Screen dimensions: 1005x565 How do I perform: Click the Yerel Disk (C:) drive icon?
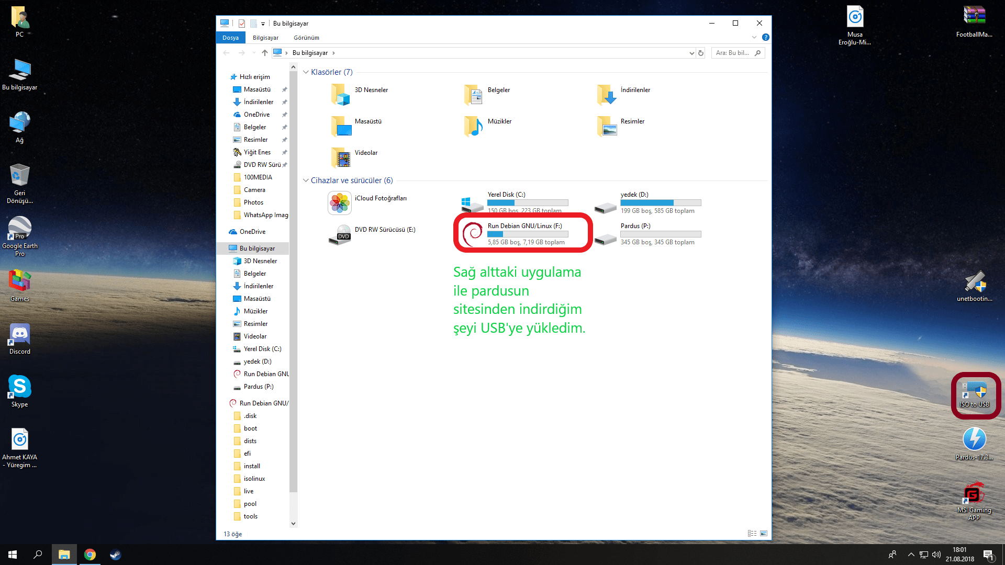click(x=472, y=203)
